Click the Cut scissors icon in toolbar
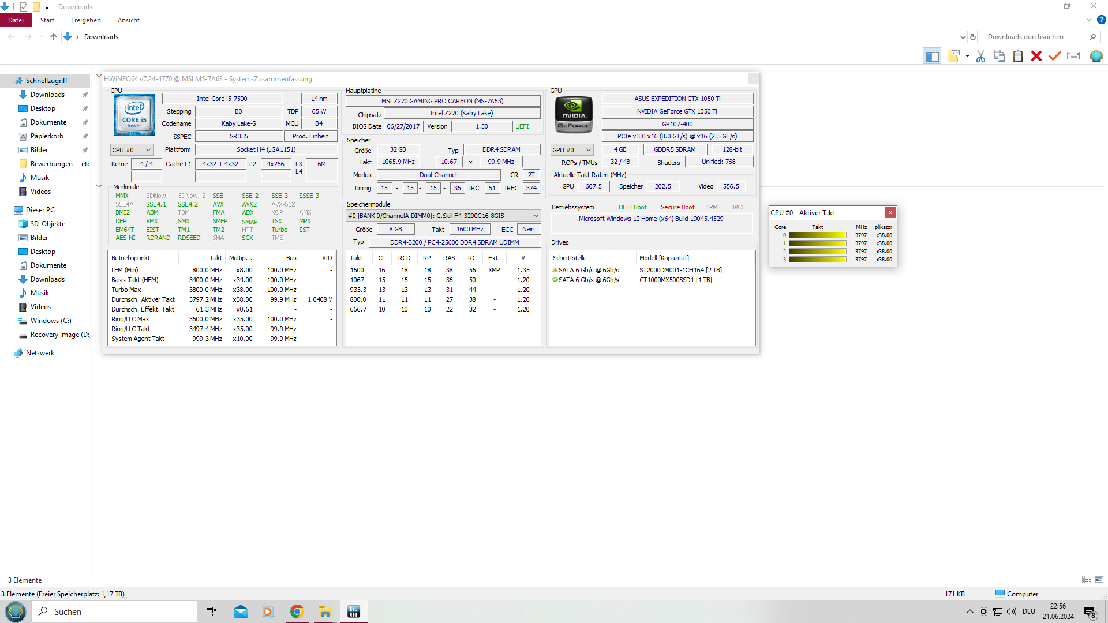 coord(980,56)
